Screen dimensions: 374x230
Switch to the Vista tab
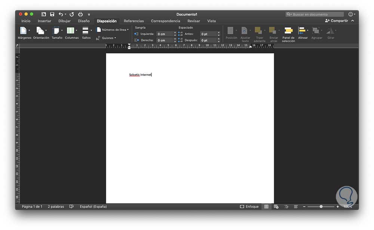point(211,21)
